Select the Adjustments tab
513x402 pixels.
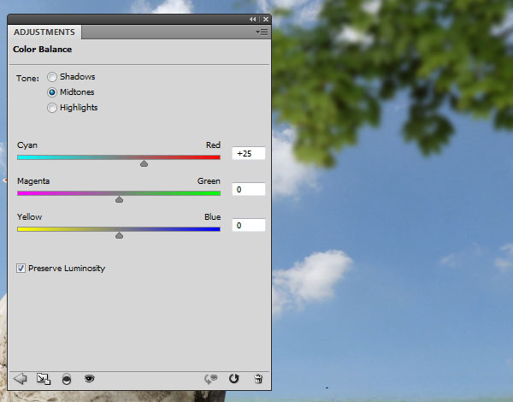pyautogui.click(x=44, y=33)
